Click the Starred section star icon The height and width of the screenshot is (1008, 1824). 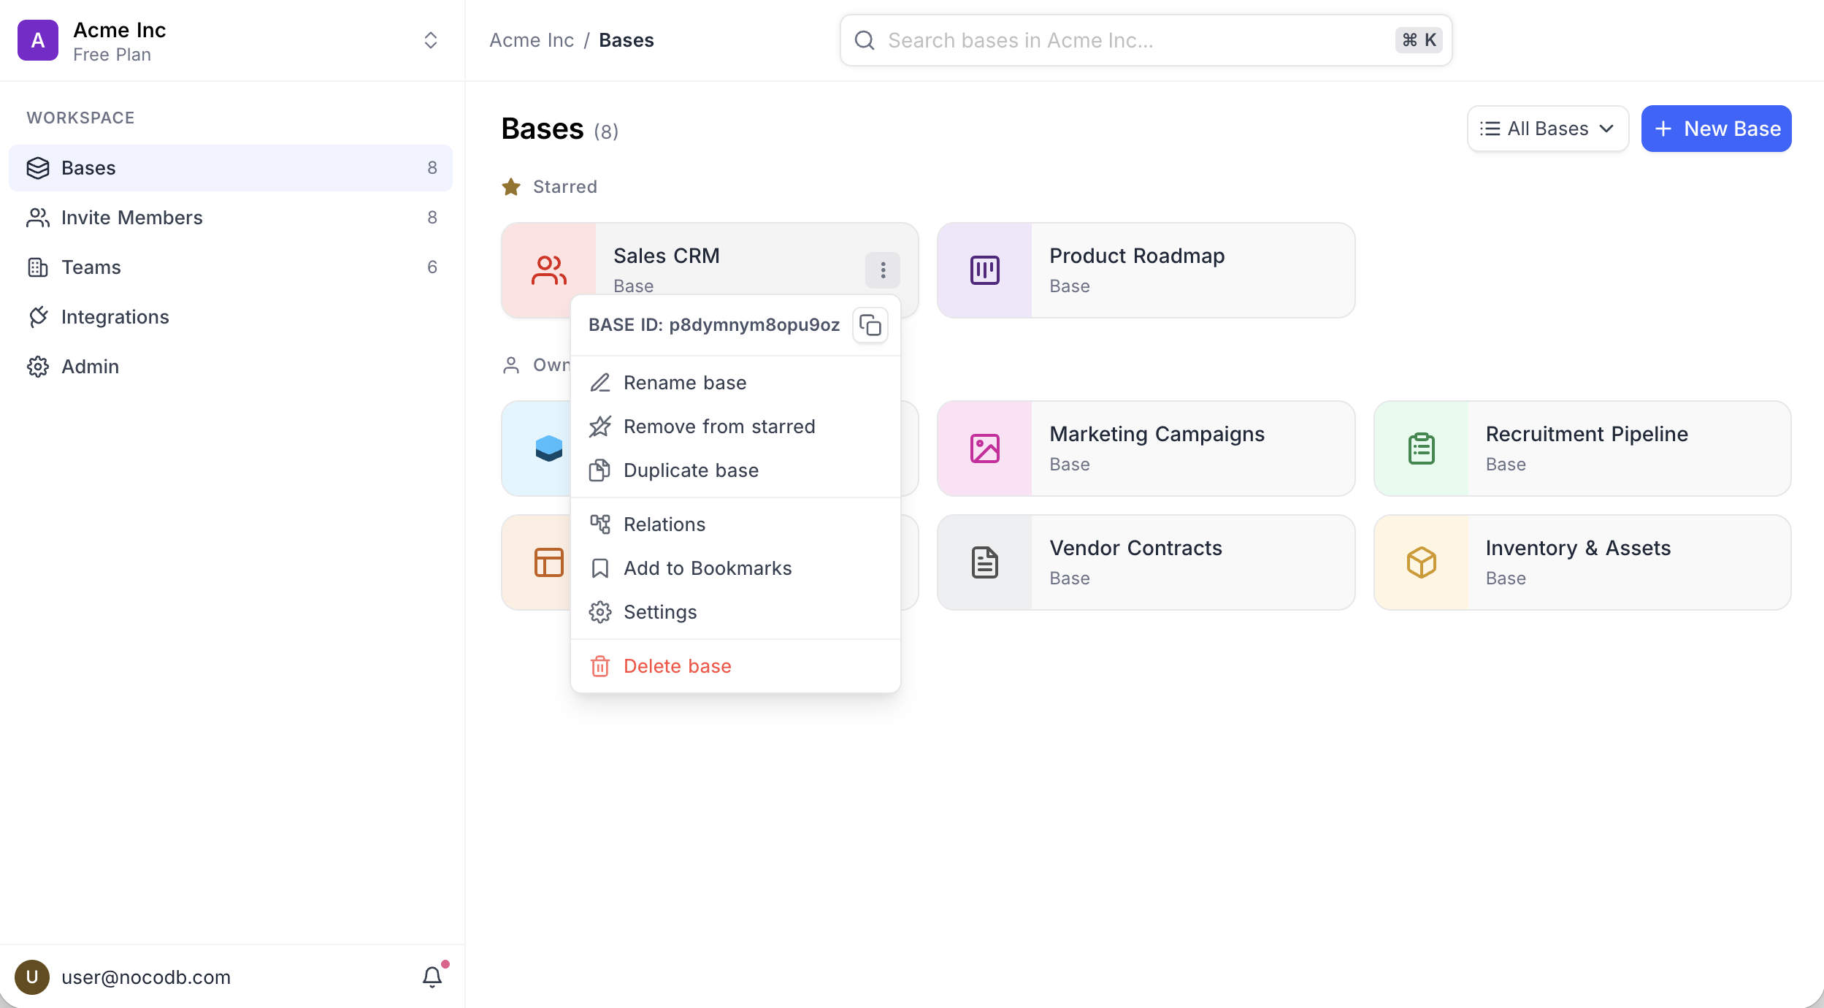click(511, 187)
